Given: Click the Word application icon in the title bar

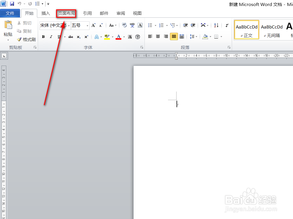Looking at the screenshot, I should pos(3,3).
